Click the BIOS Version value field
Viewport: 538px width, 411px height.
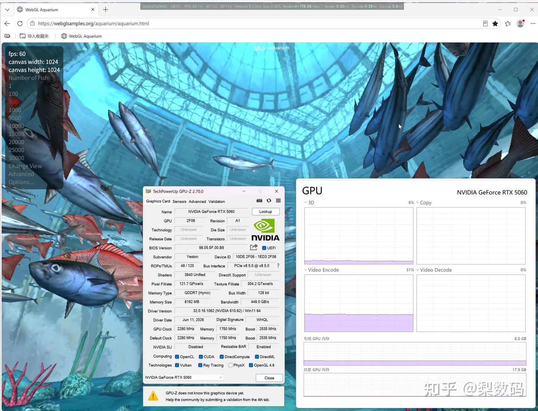(211, 248)
